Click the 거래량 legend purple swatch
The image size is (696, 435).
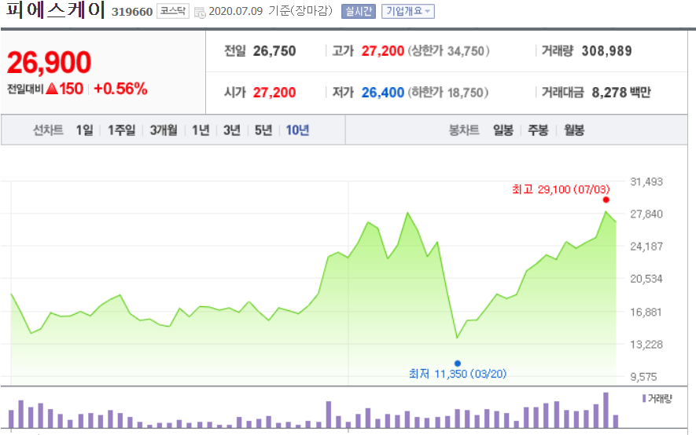pyautogui.click(x=644, y=399)
